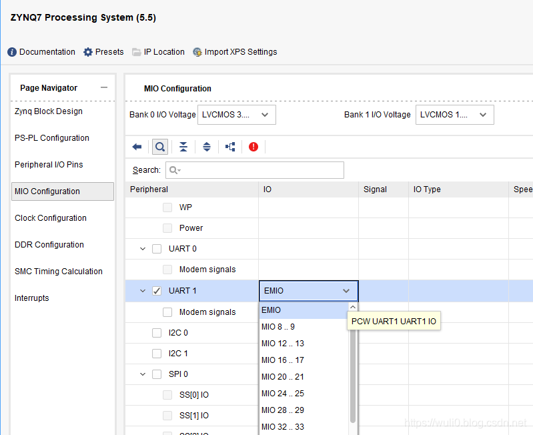Enable the UART 0 checkbox
The image size is (533, 435).
pyautogui.click(x=157, y=249)
